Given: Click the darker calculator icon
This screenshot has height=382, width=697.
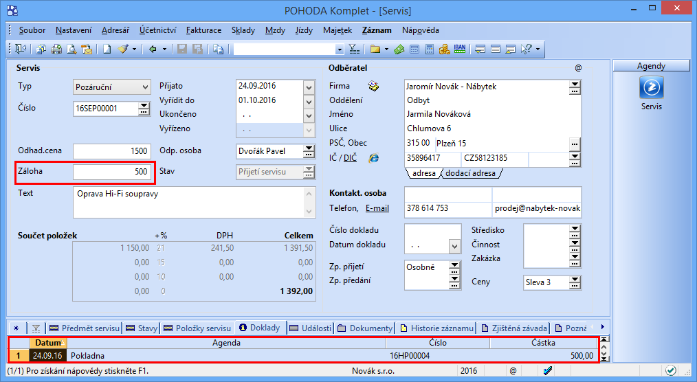Looking at the screenshot, I should point(430,49).
